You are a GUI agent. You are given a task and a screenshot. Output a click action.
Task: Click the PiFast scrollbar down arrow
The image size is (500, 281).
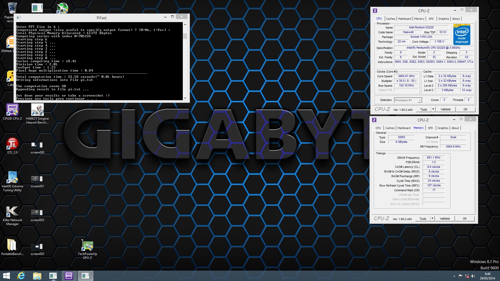[185, 98]
